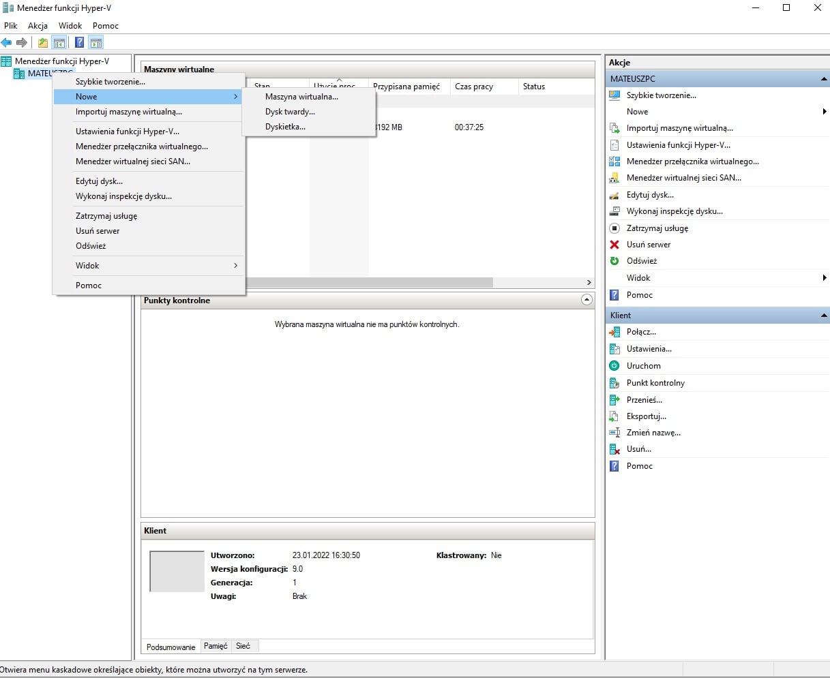830x678 pixels.
Task: Click the green power Uruchom icon in Klient actions
Action: 614,366
